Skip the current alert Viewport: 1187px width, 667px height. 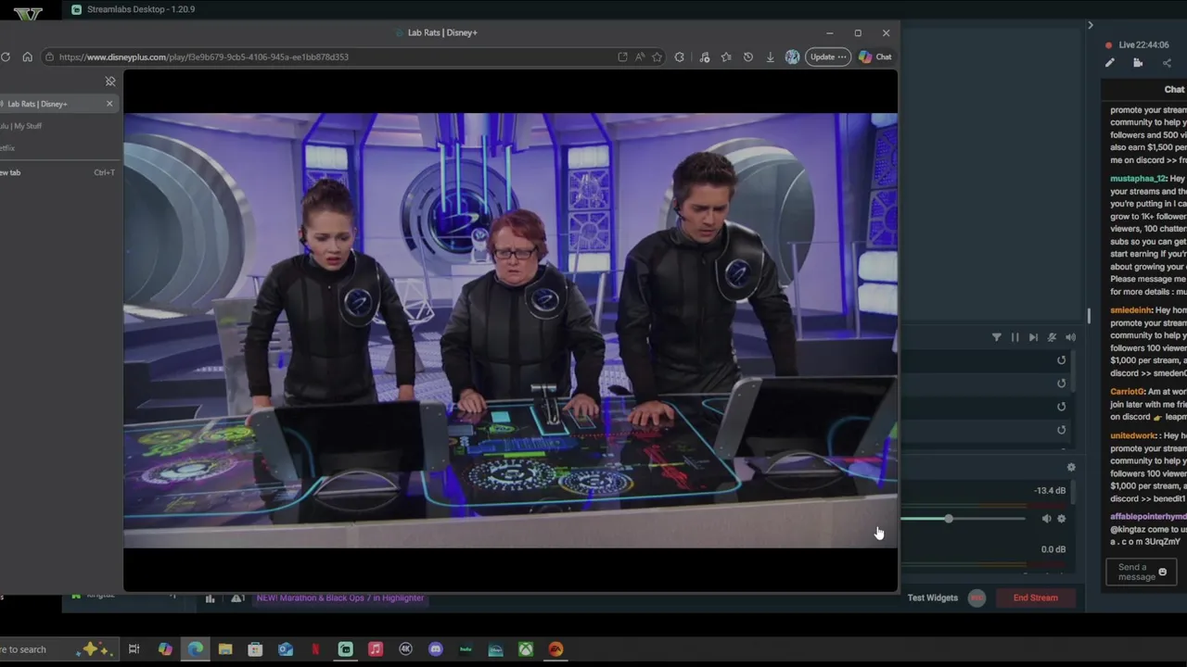coord(1033,337)
